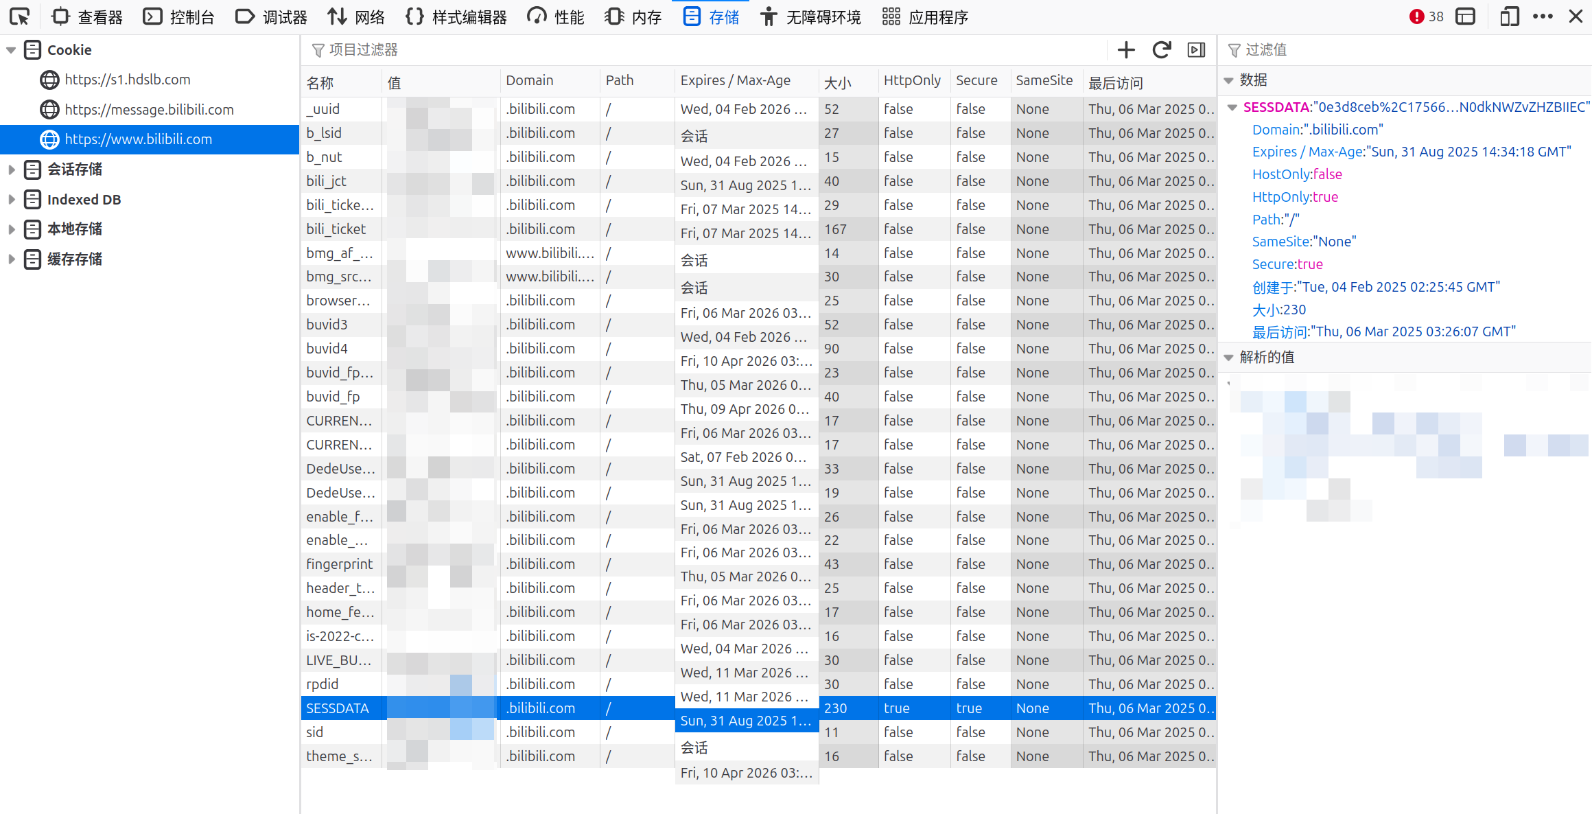Change the DevTools dock position icon

tap(1466, 16)
